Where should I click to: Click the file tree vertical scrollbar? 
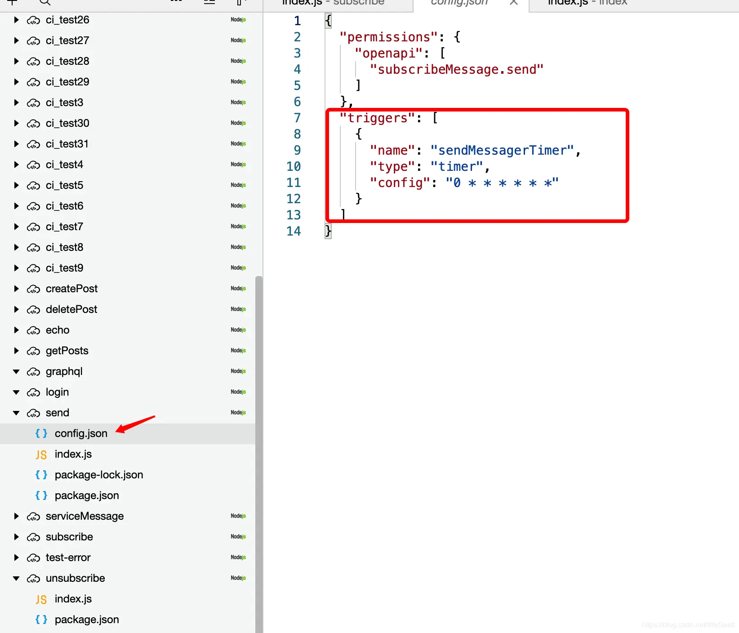pos(259,454)
